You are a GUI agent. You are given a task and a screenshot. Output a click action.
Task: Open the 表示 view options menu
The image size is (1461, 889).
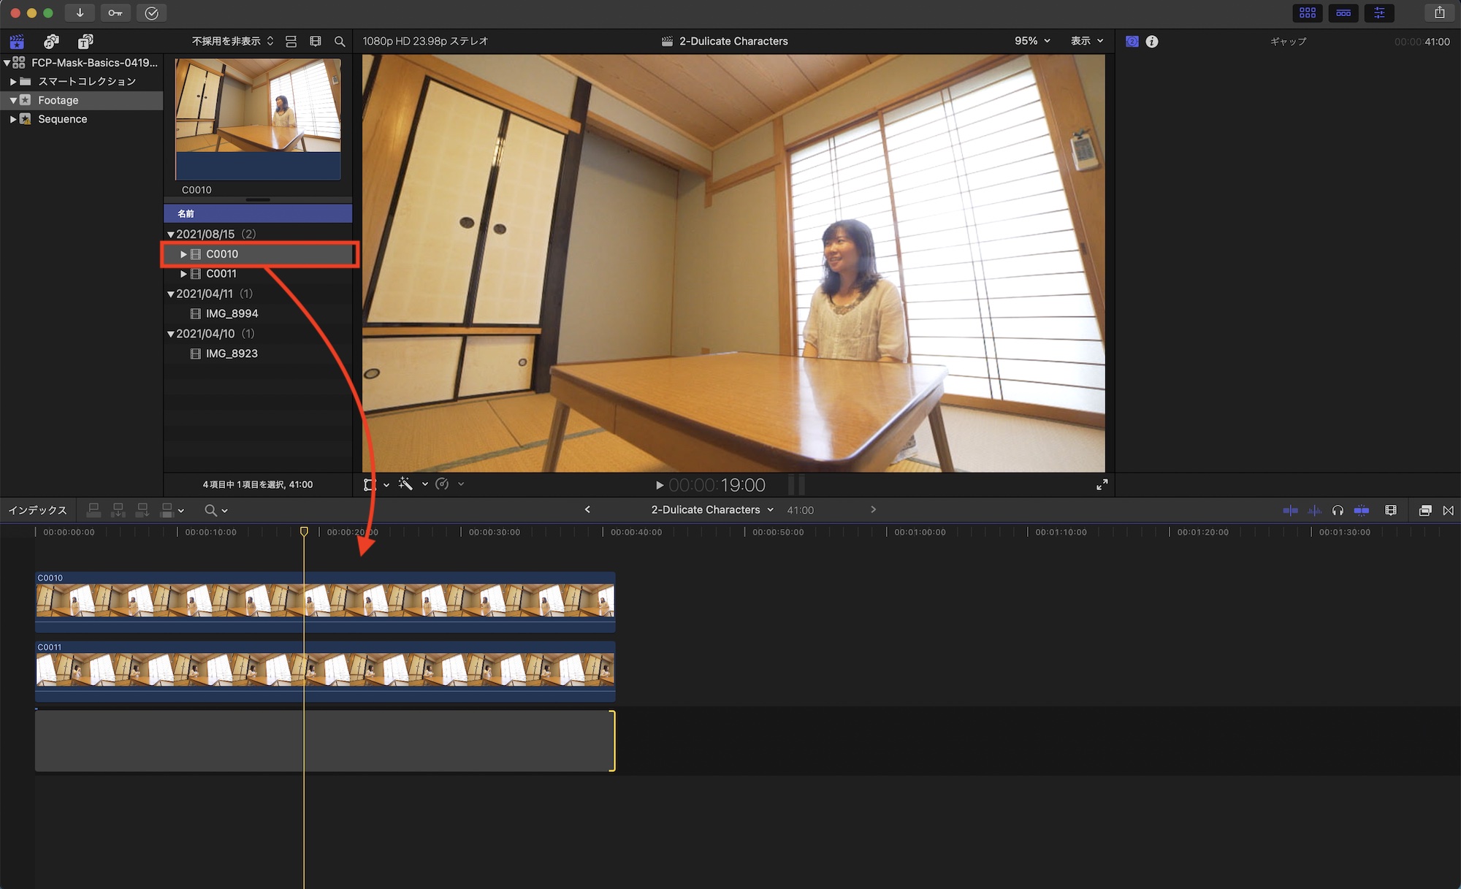tap(1087, 41)
